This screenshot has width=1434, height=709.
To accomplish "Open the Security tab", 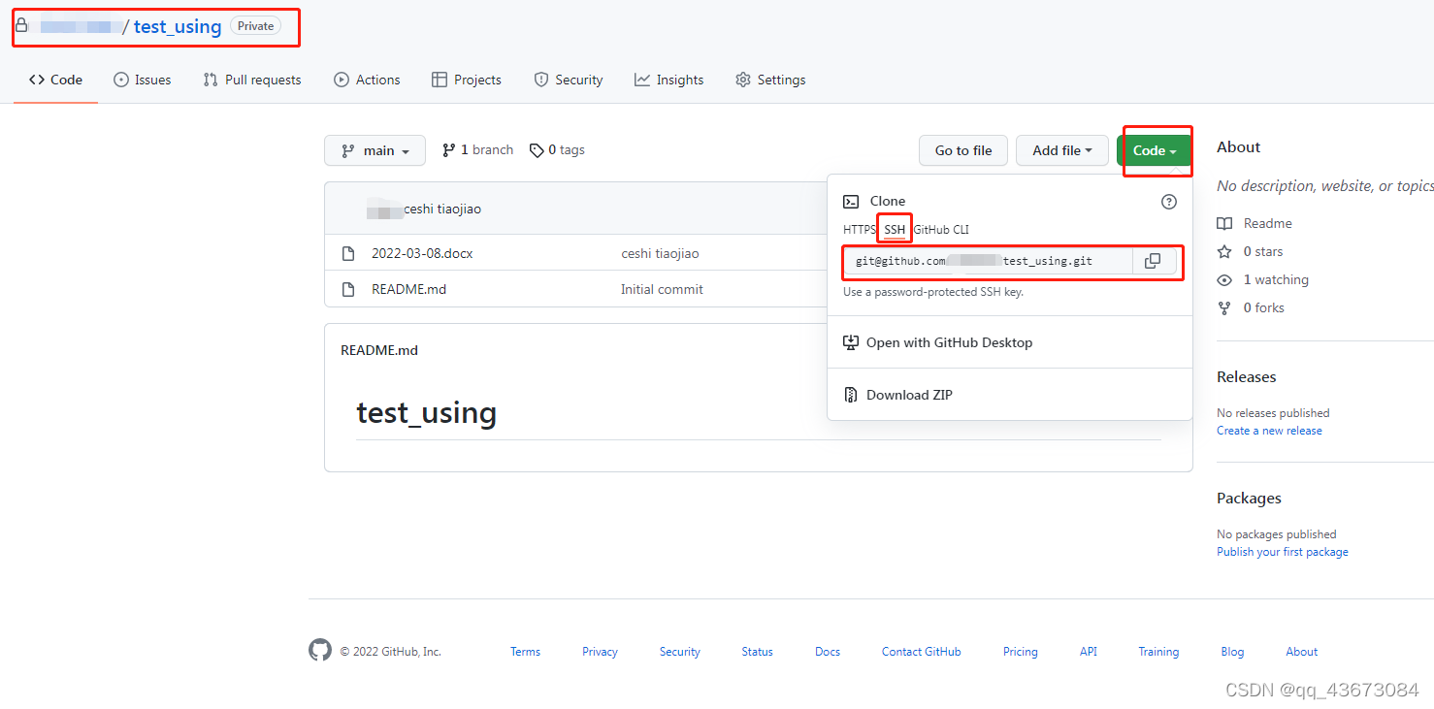I will [568, 80].
